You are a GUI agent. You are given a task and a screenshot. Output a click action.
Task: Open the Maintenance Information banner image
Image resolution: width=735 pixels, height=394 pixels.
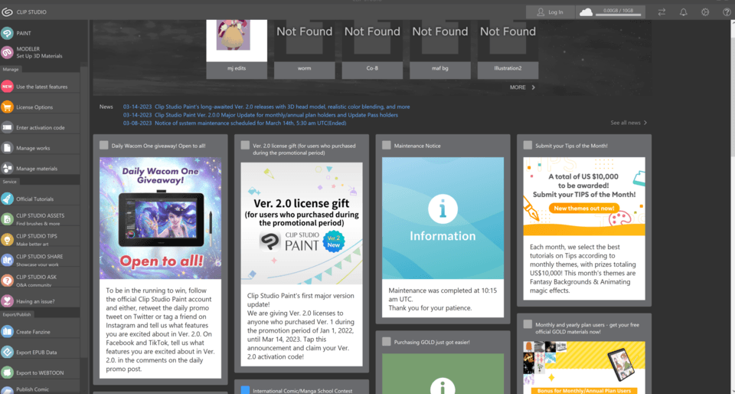pyautogui.click(x=443, y=218)
